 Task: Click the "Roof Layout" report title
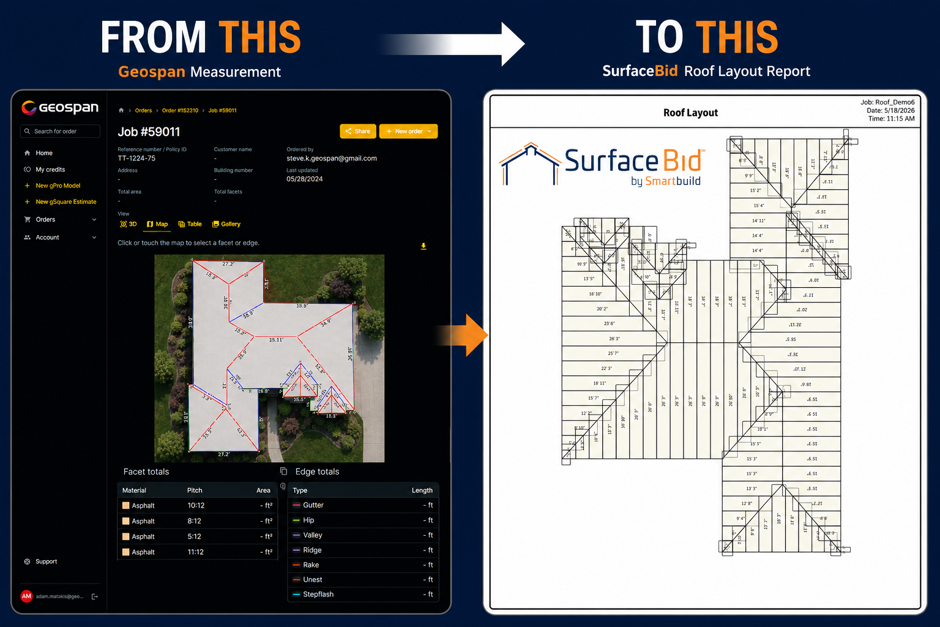point(690,113)
